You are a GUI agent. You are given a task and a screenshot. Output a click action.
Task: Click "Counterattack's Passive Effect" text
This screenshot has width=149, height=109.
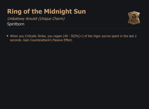51,40
